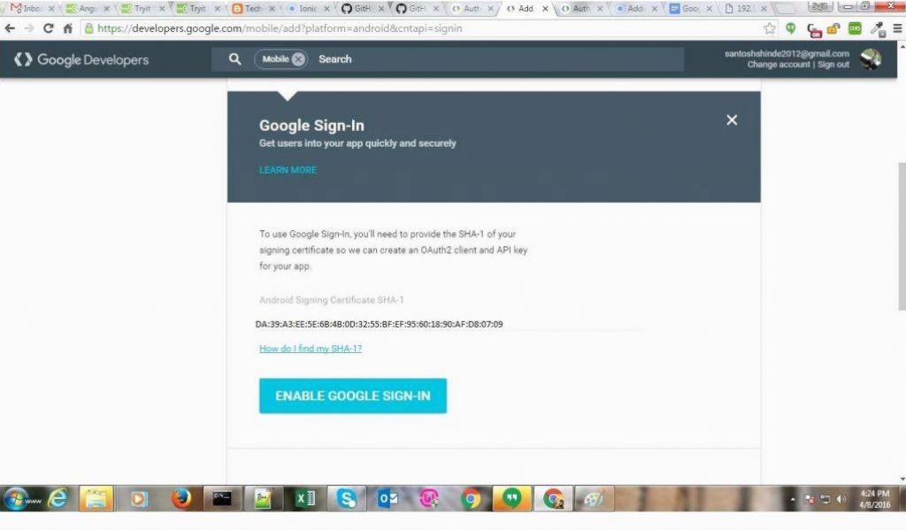The image size is (906, 531).
Task: Close the Google Sign-In card
Action: 732,119
